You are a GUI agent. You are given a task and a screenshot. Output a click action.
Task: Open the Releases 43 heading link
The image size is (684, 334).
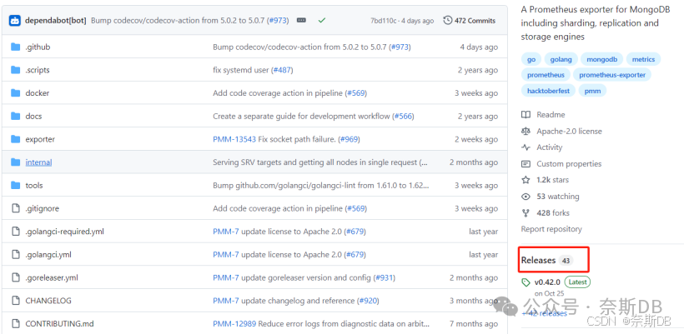(x=546, y=261)
